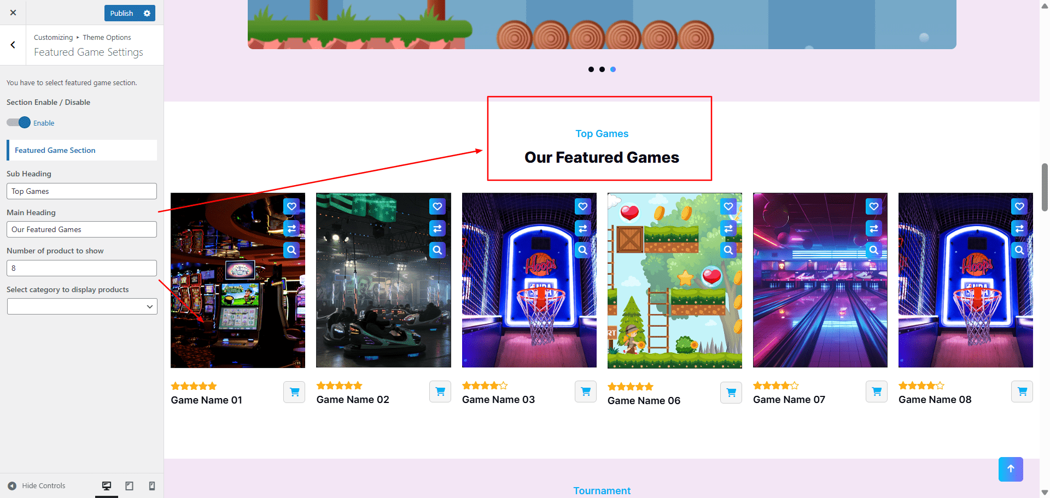Screen dimensions: 1050x498
Task: Switch to tablet preview device icon
Action: pos(129,485)
